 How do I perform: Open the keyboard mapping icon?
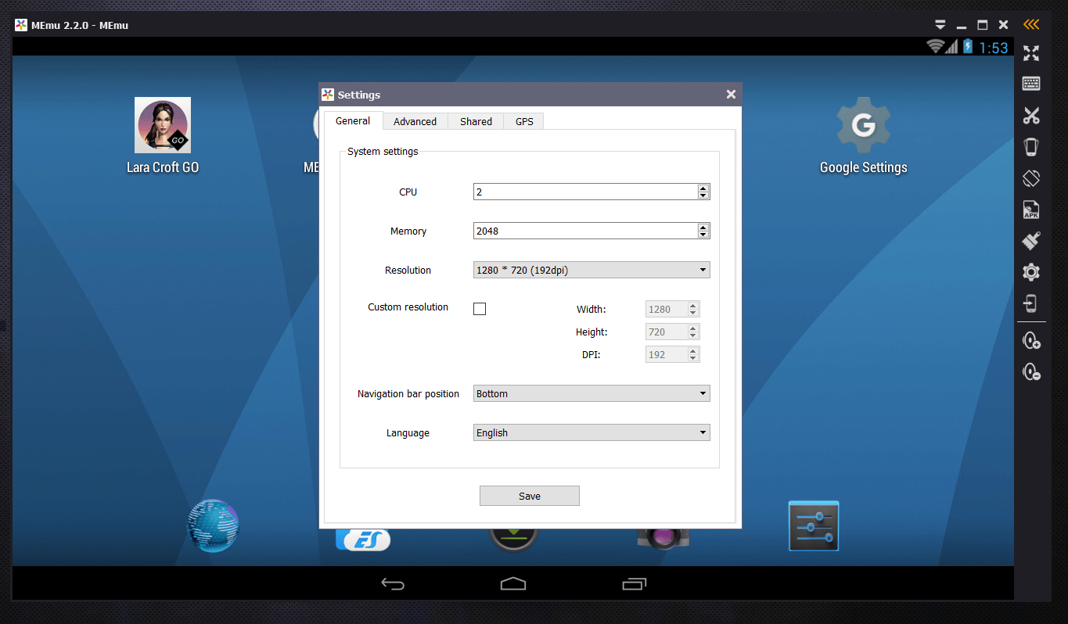[x=1031, y=84]
